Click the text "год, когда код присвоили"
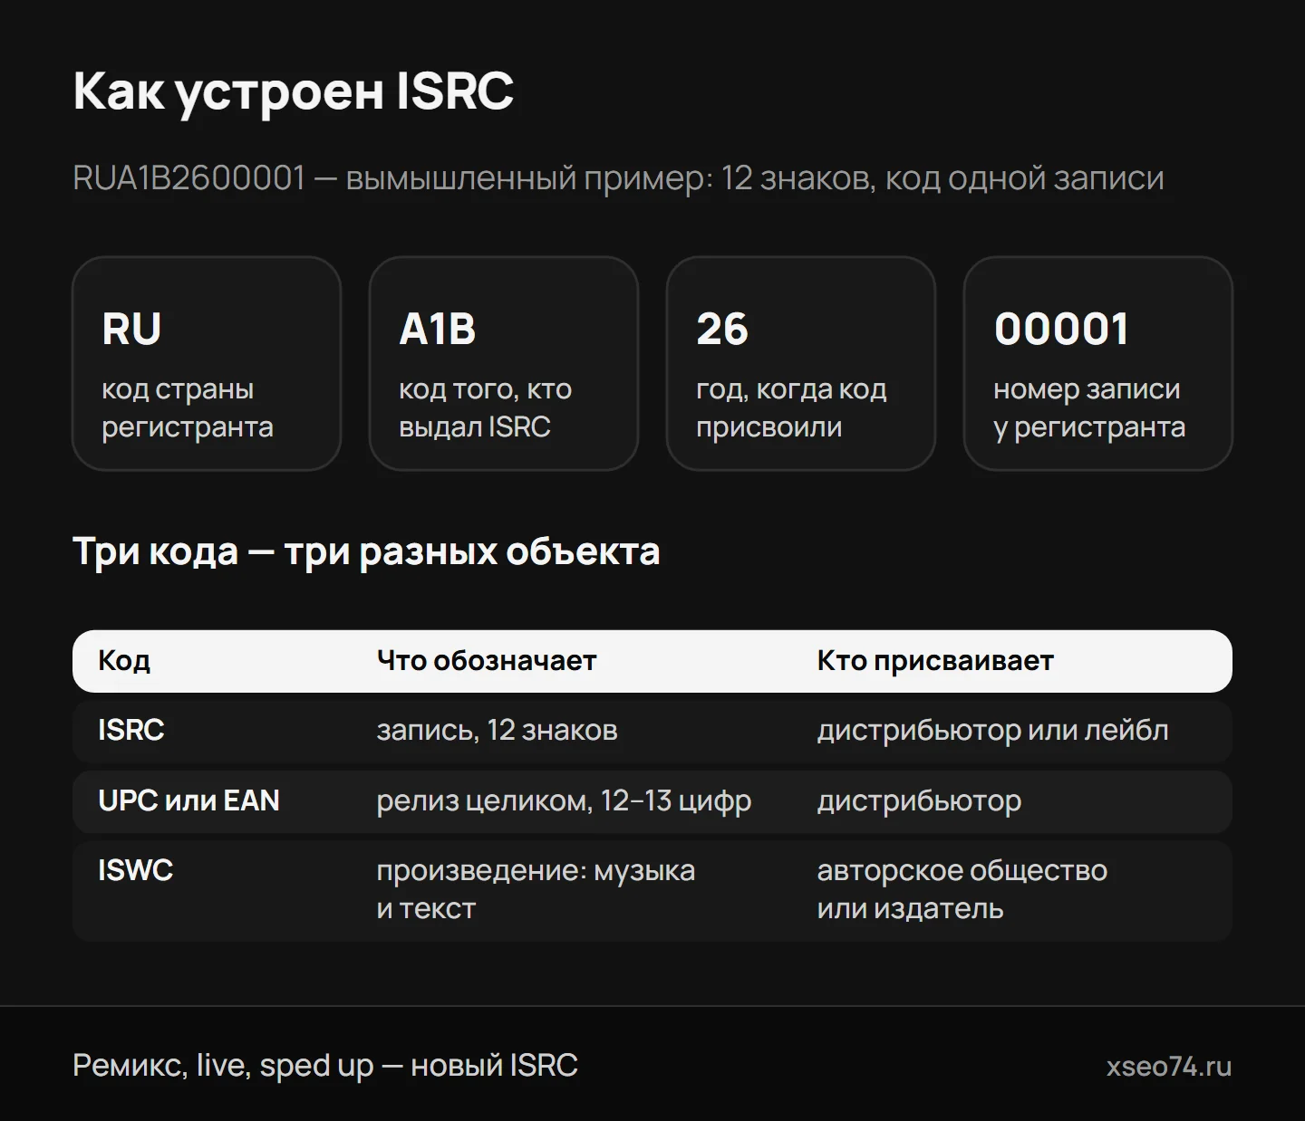The image size is (1305, 1121). pos(791,407)
